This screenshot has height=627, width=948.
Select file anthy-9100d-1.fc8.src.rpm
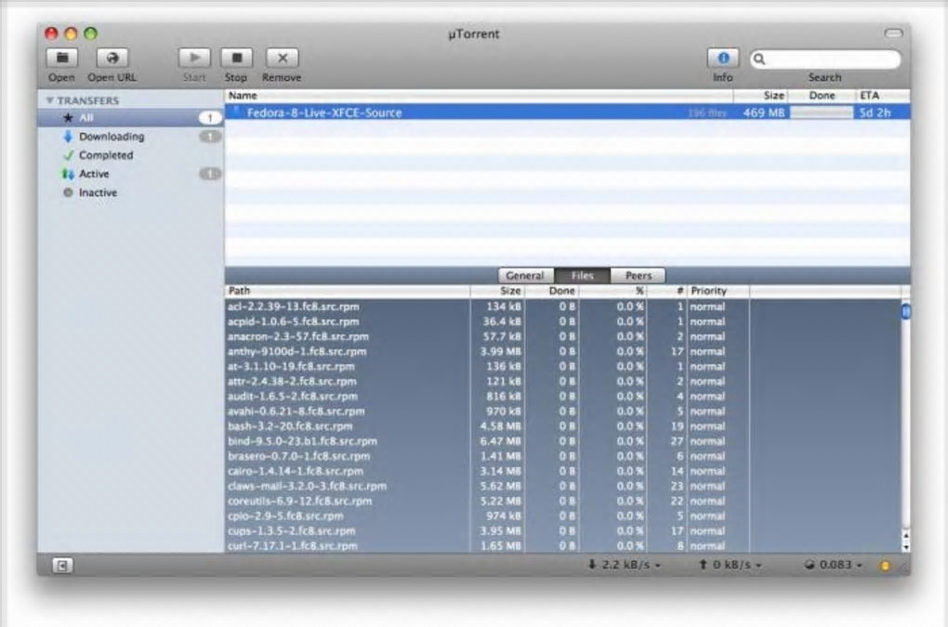[296, 351]
